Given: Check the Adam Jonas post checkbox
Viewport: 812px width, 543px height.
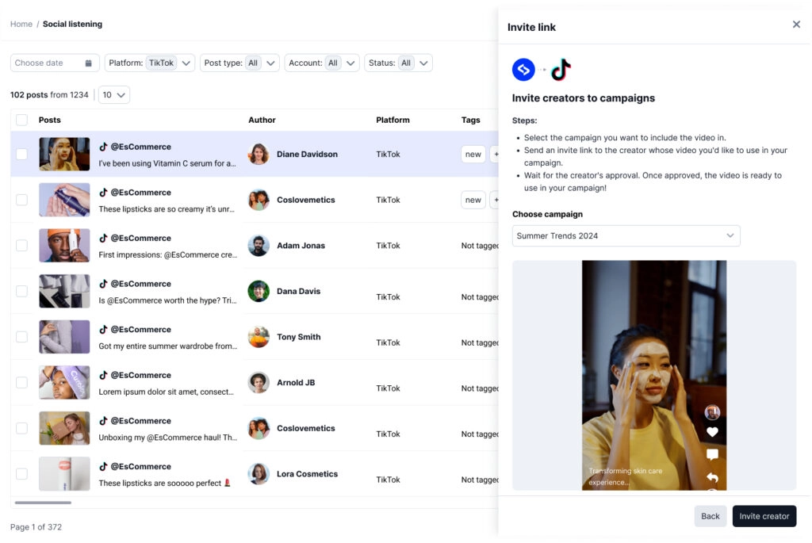Looking at the screenshot, I should (x=21, y=246).
